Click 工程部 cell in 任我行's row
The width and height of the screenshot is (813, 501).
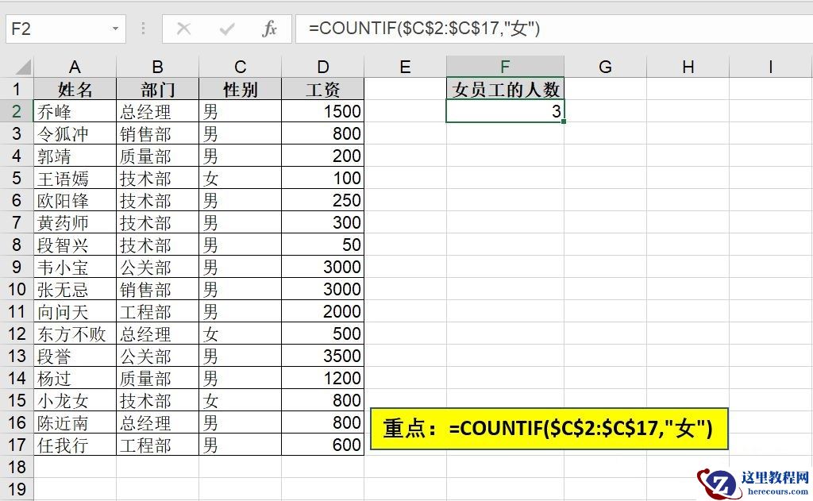(158, 445)
